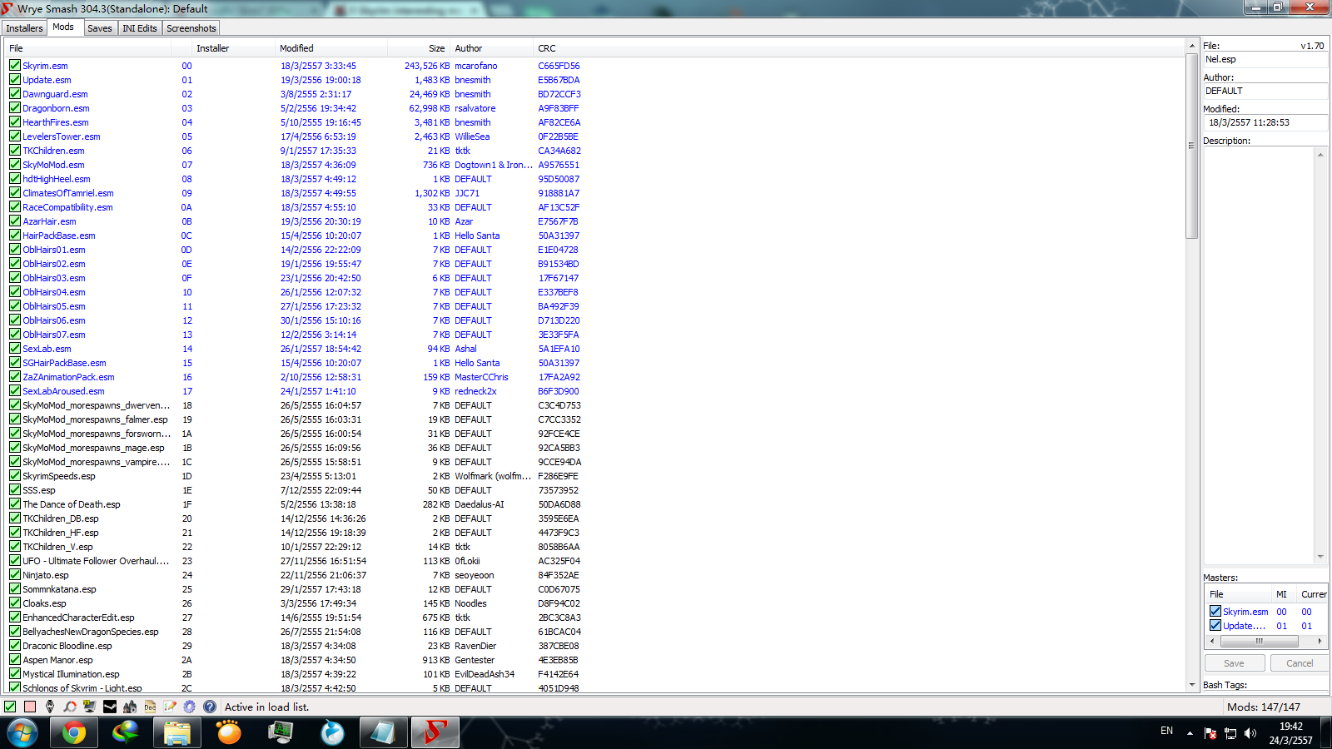1332x749 pixels.
Task: Open the Saves tab
Action: point(100,28)
